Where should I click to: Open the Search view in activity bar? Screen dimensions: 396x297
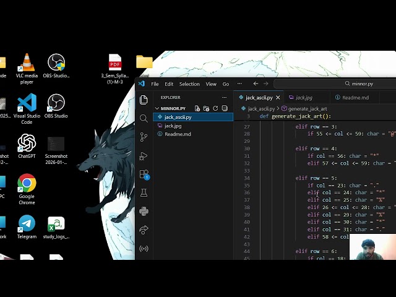144,118
